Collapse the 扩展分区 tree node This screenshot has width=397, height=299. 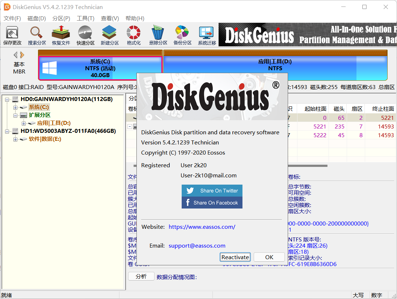[x=16, y=115]
